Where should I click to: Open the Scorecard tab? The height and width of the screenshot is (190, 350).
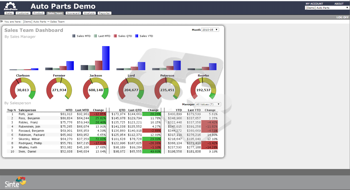73,13
